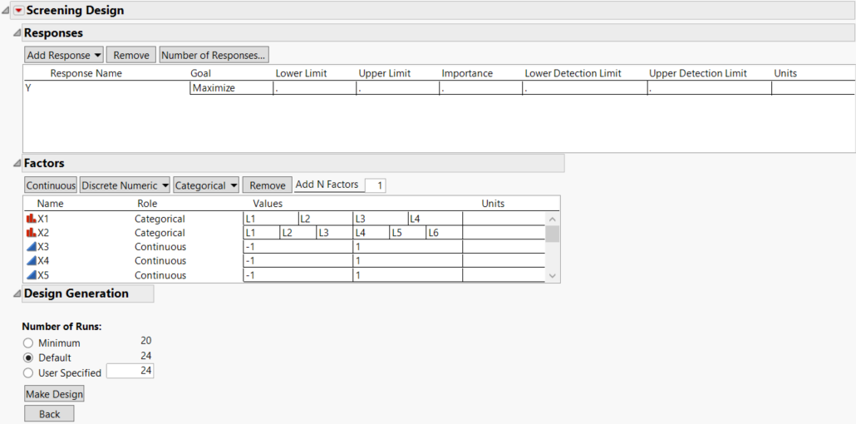856x424 pixels.
Task: Select the Default number of runs option
Action: tap(28, 358)
